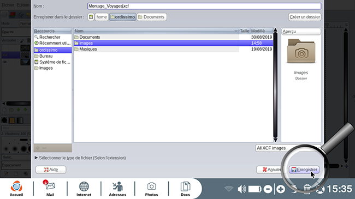The height and width of the screenshot is (199, 355).
Task: Click the add bookmark plus button
Action: click(38, 148)
